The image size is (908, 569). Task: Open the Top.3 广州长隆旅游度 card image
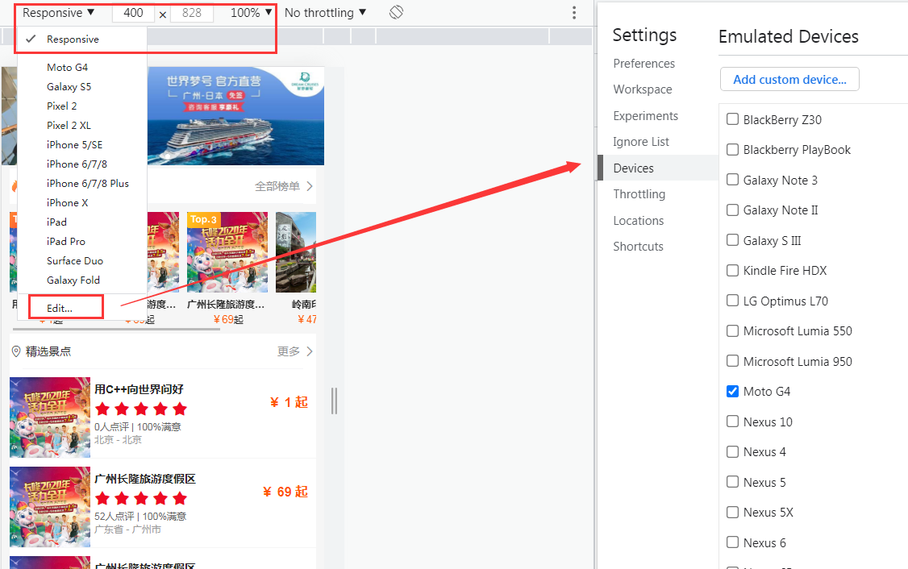[227, 251]
